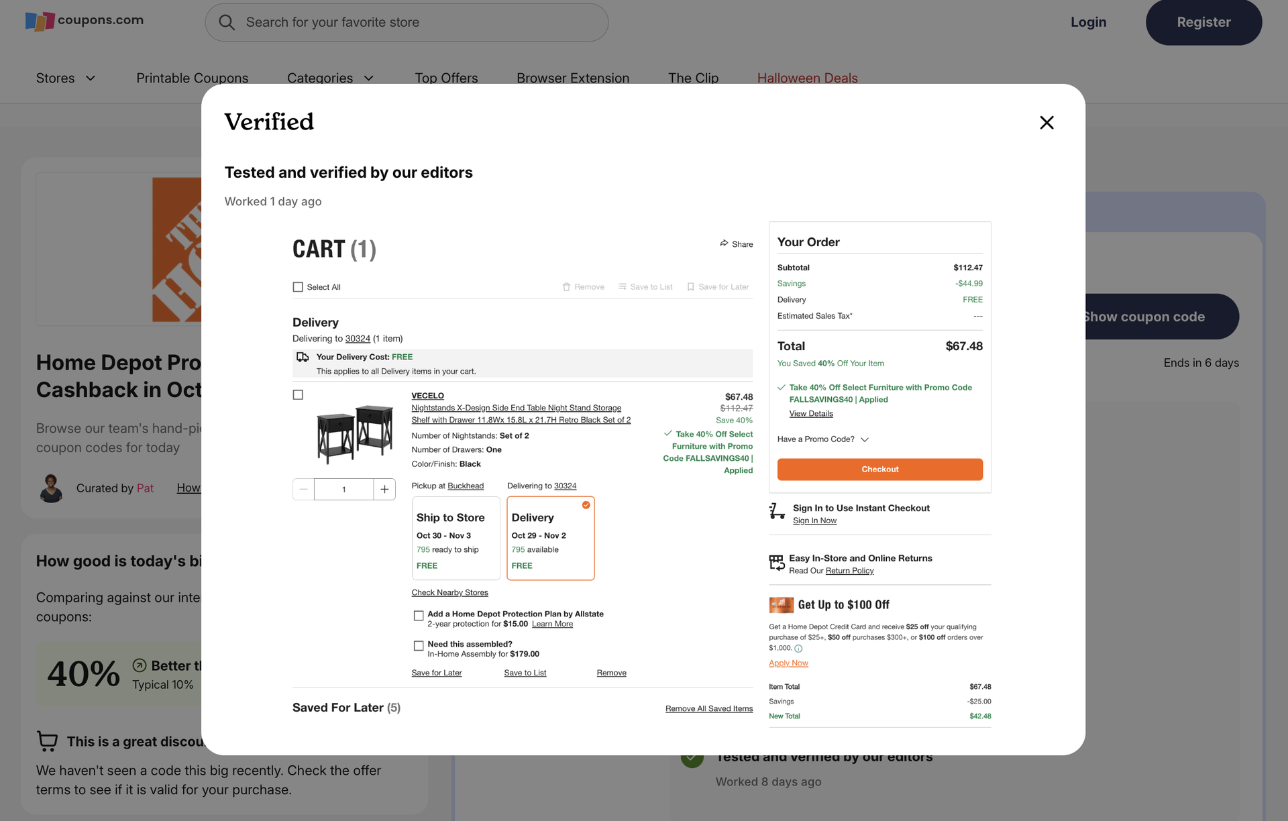Click Save for Later bookmark in toolbar
This screenshot has height=821, width=1288.
717,287
